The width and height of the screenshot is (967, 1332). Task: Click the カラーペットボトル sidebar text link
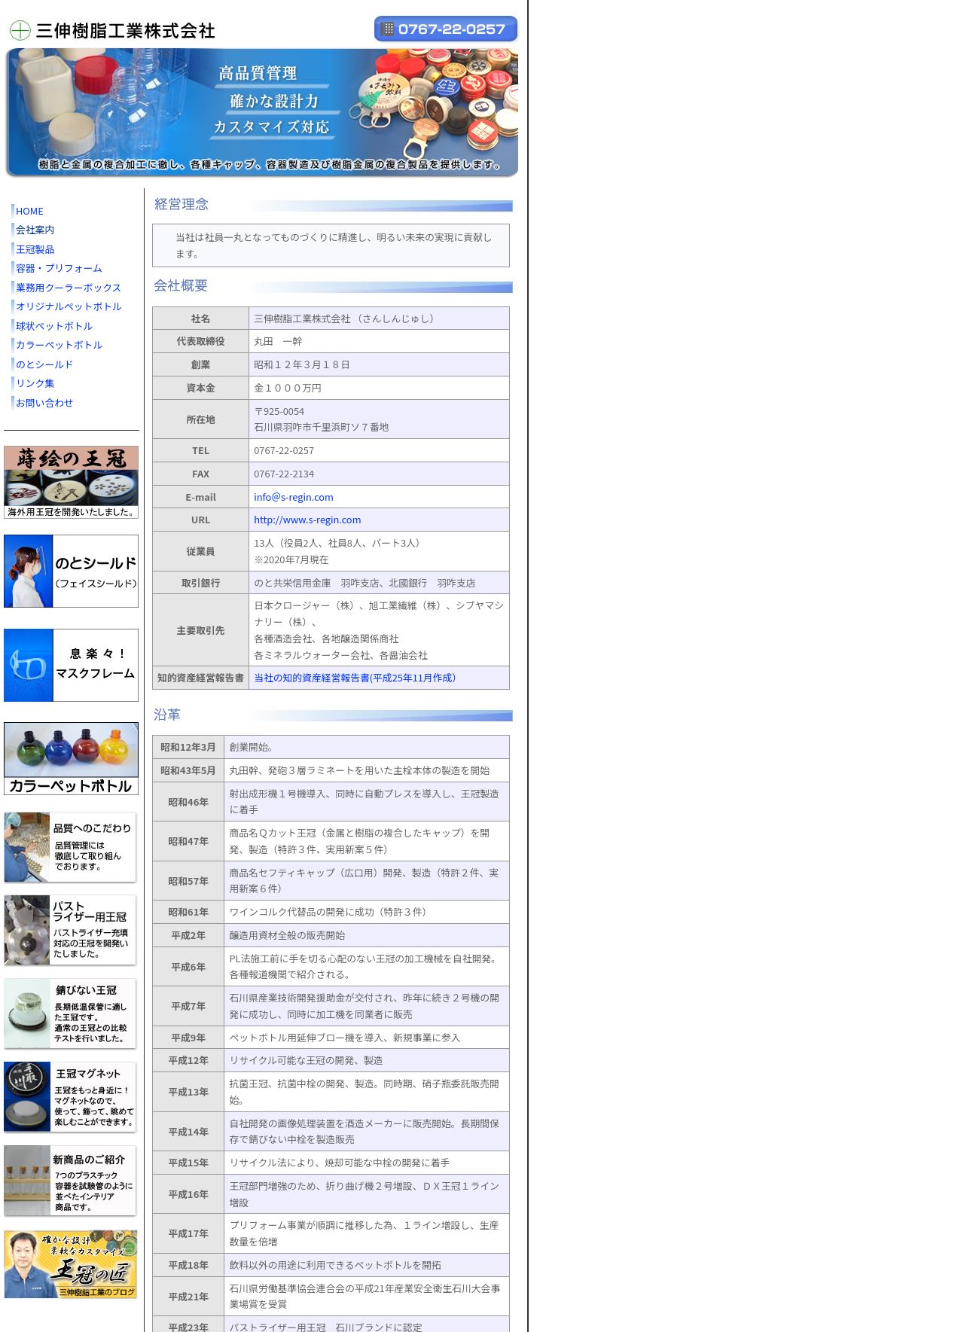coord(59,345)
